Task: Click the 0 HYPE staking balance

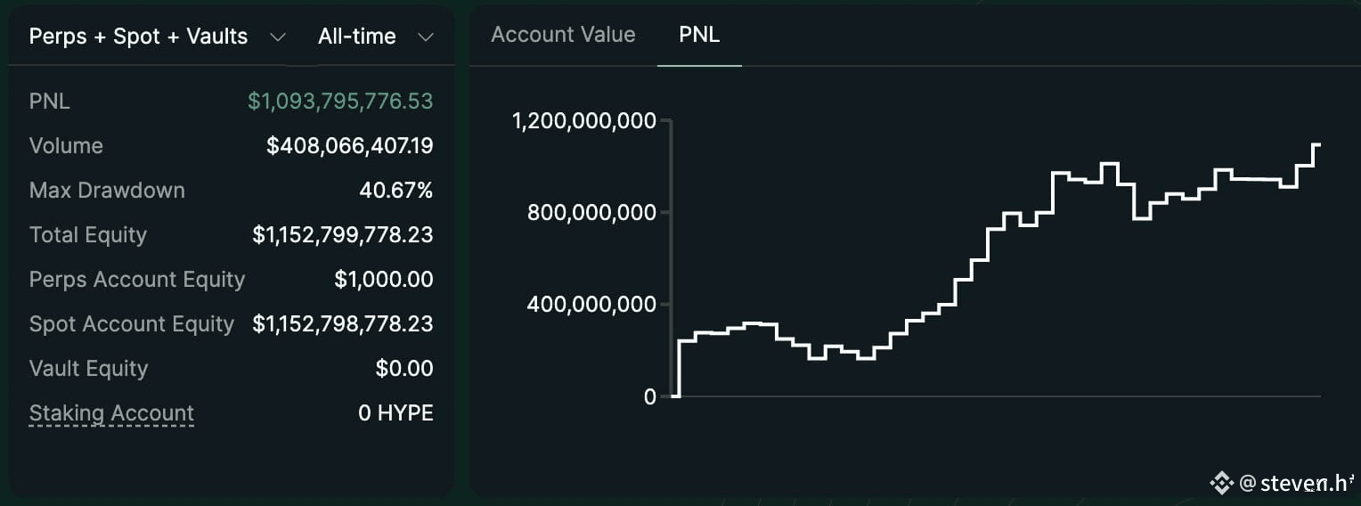Action: (395, 413)
